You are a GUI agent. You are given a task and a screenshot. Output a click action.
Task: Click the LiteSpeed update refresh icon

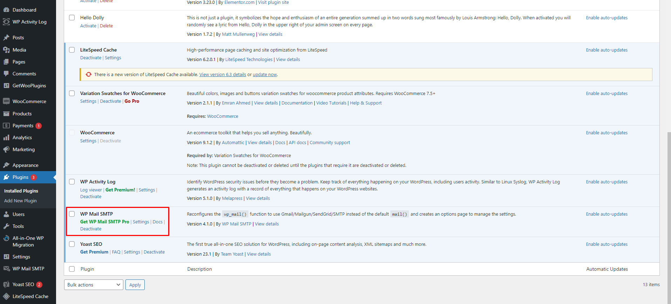tap(89, 74)
